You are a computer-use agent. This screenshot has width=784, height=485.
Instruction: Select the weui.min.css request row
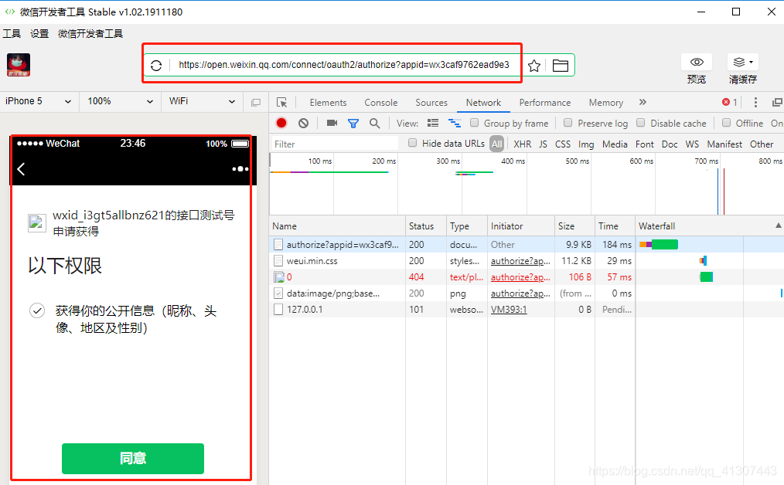click(527, 261)
